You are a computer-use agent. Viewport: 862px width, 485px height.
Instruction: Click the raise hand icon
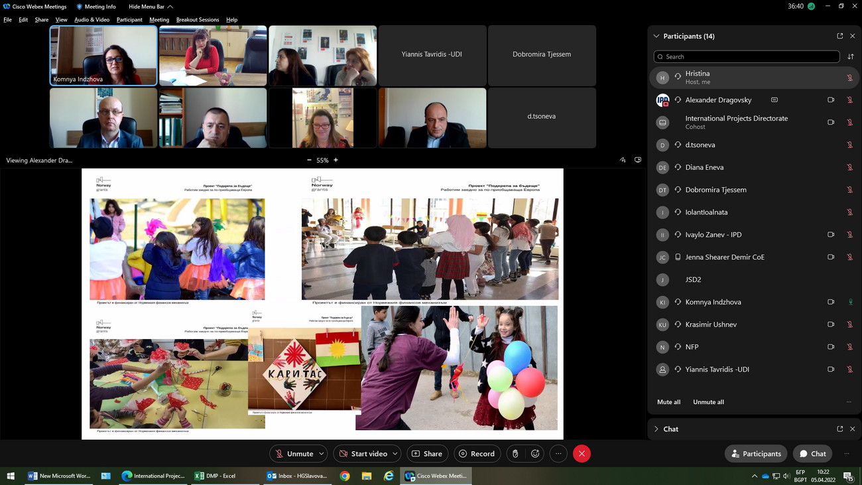(x=515, y=454)
